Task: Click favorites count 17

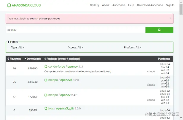Action: pyautogui.click(x=14, y=97)
